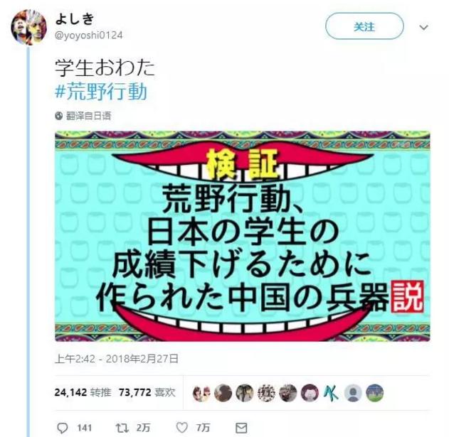Click the gray default silhouette liker avatar
The image size is (449, 437).
(353, 393)
